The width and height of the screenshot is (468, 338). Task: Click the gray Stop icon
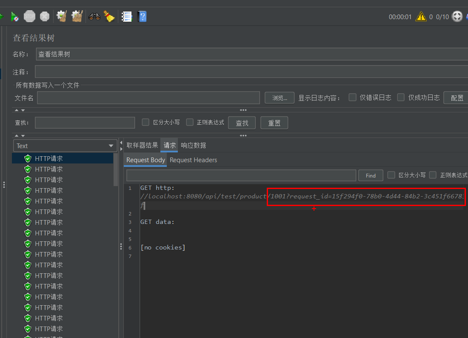pos(29,17)
